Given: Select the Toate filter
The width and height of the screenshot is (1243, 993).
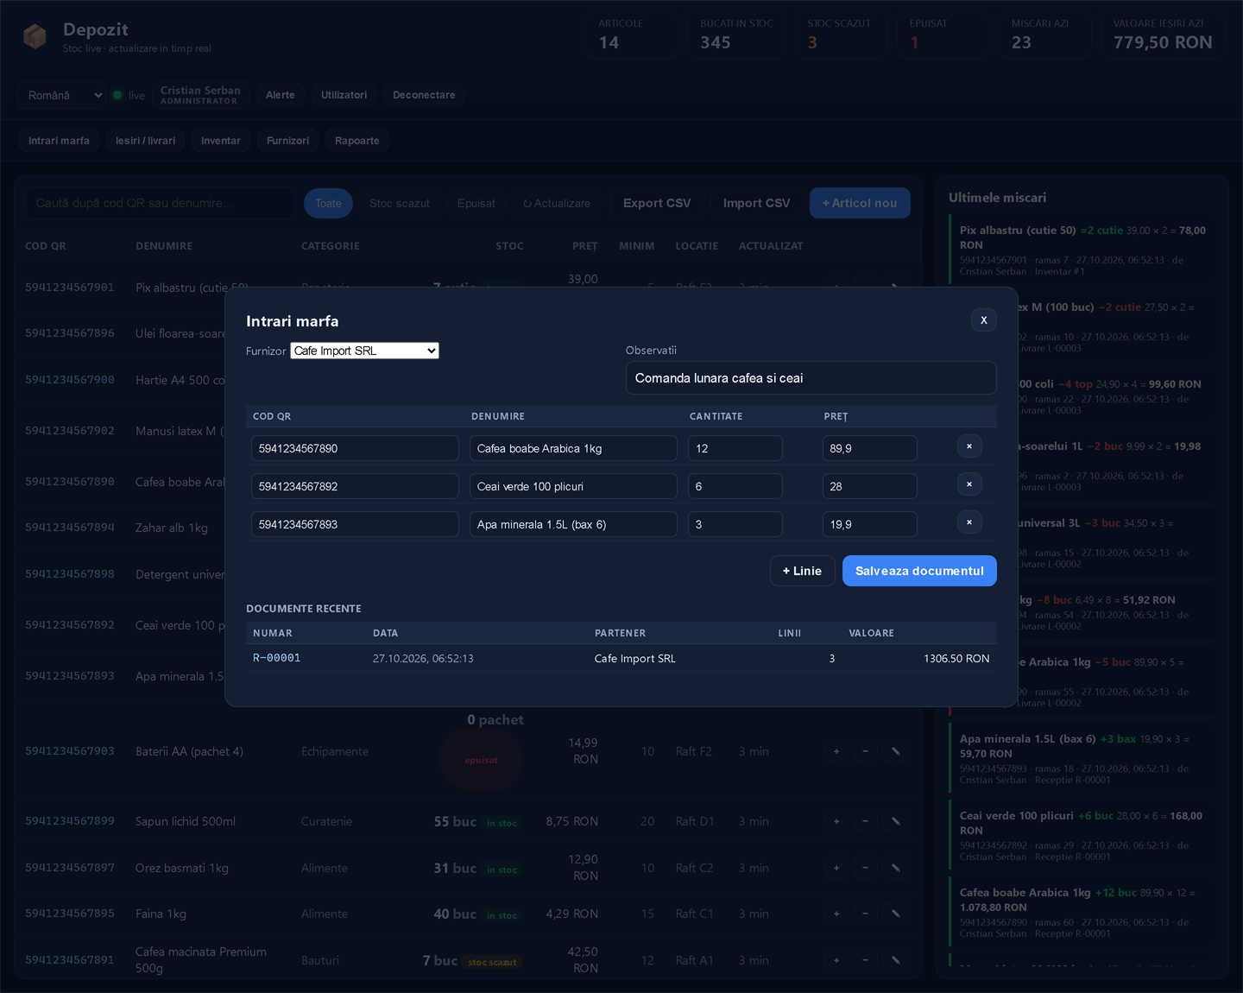Looking at the screenshot, I should pos(328,204).
